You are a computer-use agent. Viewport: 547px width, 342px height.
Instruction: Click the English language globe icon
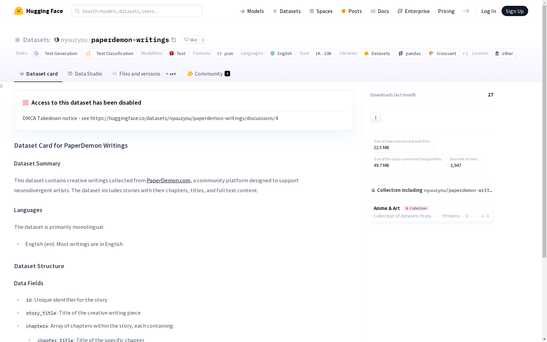pyautogui.click(x=272, y=53)
